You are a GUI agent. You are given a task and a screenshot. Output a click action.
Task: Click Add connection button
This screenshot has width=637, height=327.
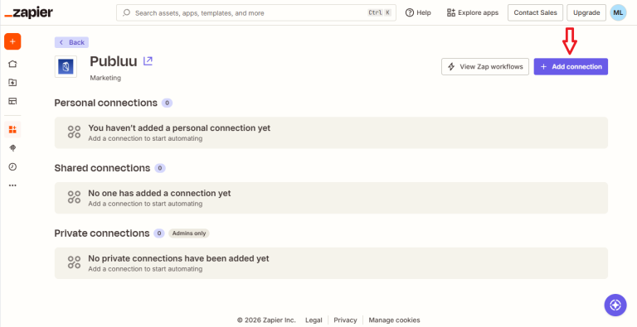[x=571, y=66]
